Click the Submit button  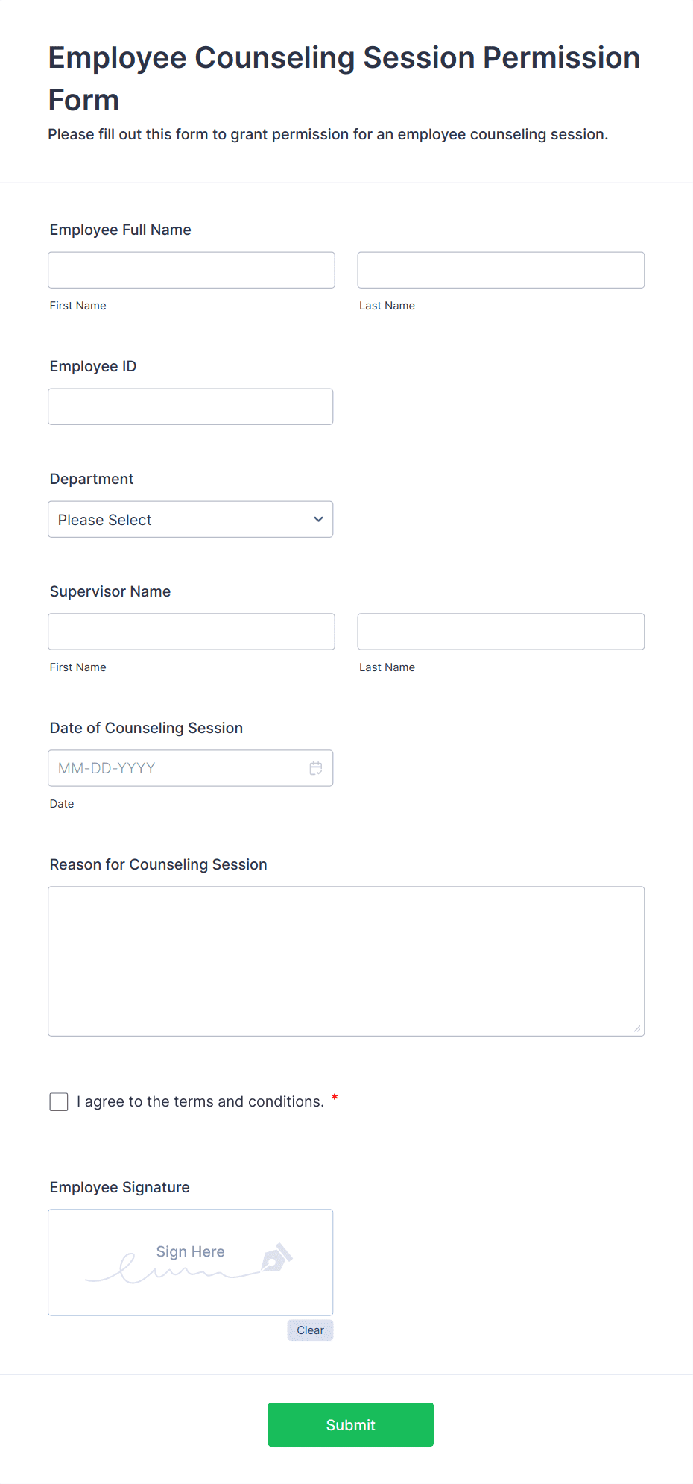[351, 1424]
